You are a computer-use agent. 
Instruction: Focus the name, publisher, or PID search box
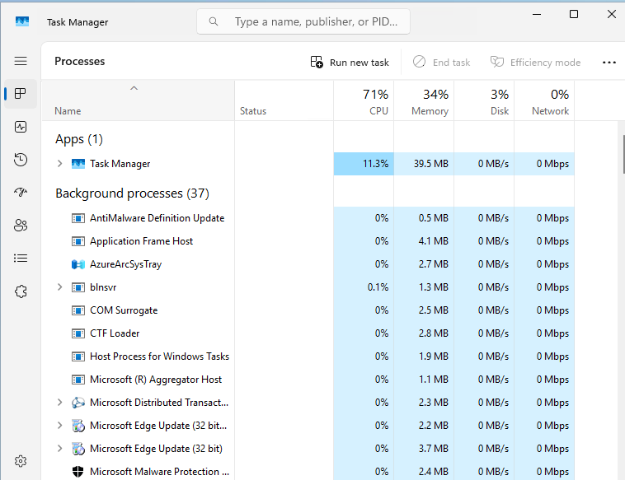(x=303, y=21)
